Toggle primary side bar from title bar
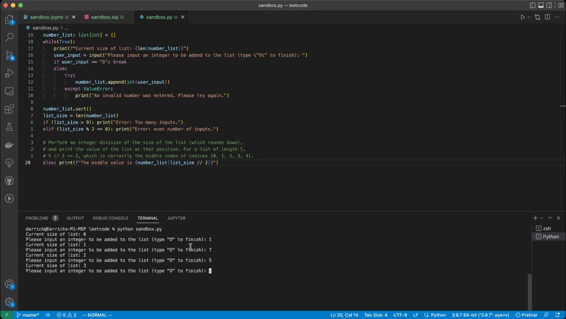Screen dimensions: 566x319 click(532, 6)
